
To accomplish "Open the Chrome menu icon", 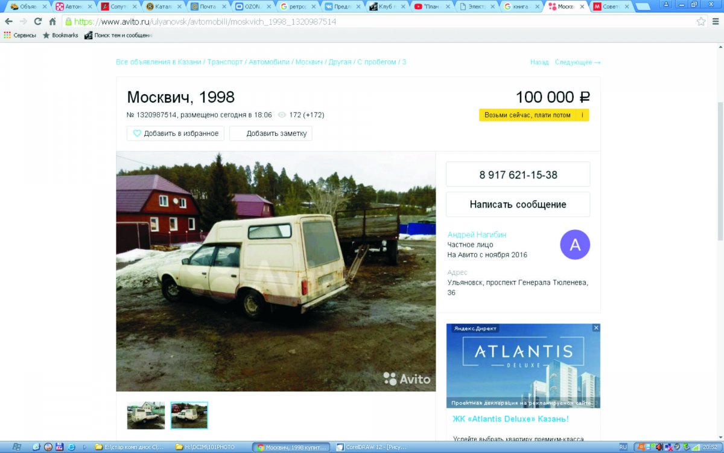I will click(x=715, y=21).
